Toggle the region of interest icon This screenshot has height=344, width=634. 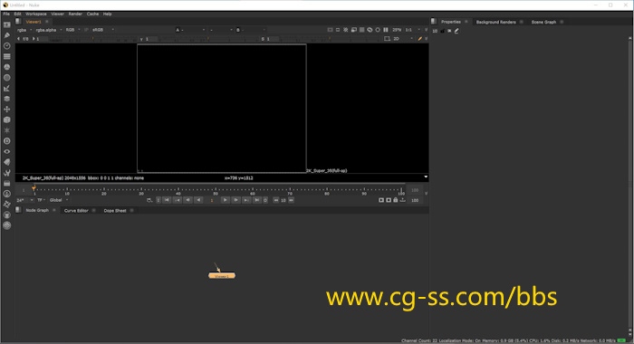coord(330,30)
